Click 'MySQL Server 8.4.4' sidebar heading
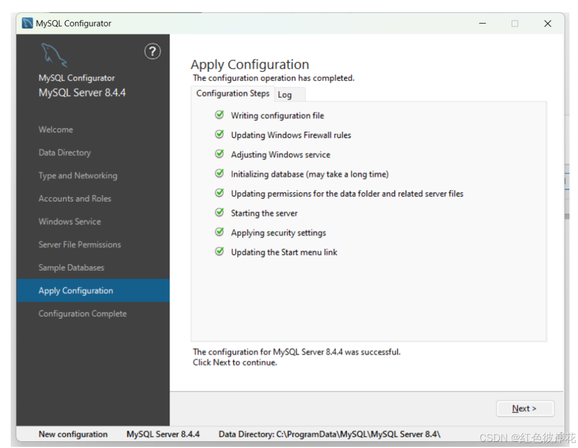Image resolution: width=578 pixels, height=448 pixels. pos(82,92)
